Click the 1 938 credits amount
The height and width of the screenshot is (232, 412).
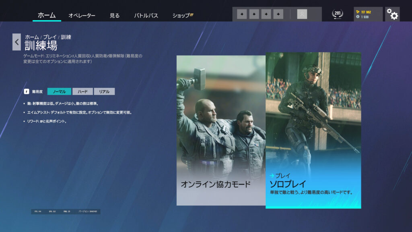click(365, 17)
